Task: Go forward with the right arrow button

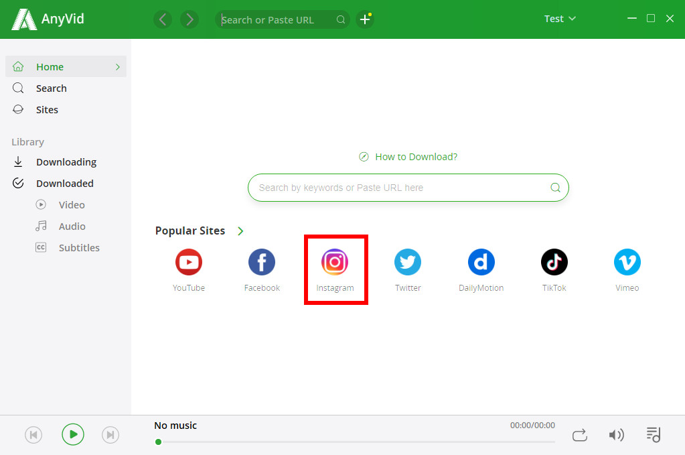Action: point(189,19)
